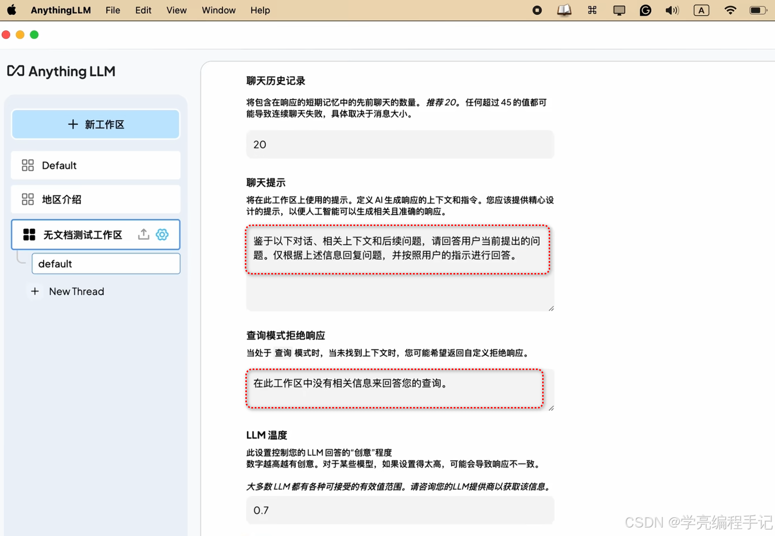775x536 pixels.
Task: Open the 地区介绍 workspace
Action: point(95,199)
